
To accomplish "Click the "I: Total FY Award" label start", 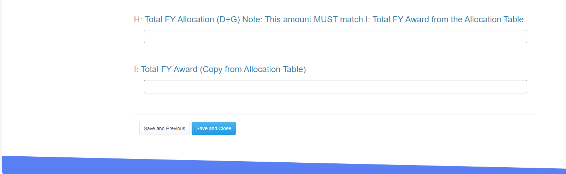I will coord(136,69).
